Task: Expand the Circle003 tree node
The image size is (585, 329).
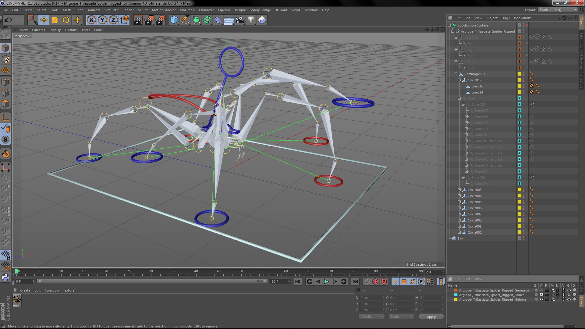Action: tap(459, 190)
